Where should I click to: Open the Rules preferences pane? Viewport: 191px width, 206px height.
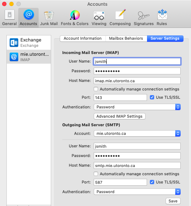162,18
